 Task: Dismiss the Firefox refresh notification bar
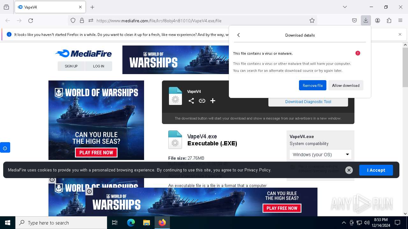point(400,34)
